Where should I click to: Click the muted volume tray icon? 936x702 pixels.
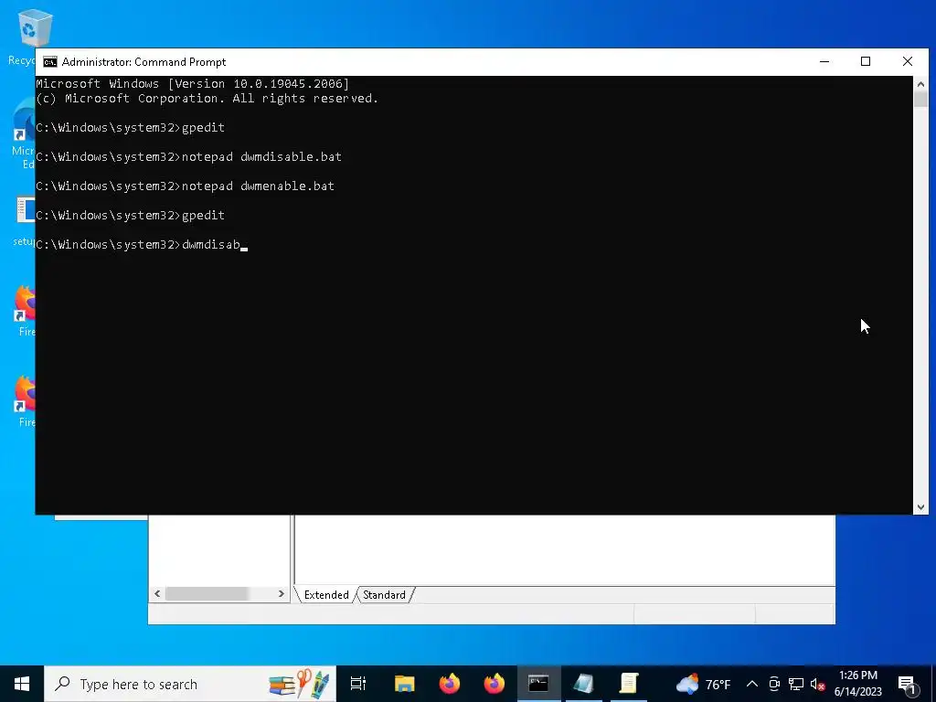[817, 684]
